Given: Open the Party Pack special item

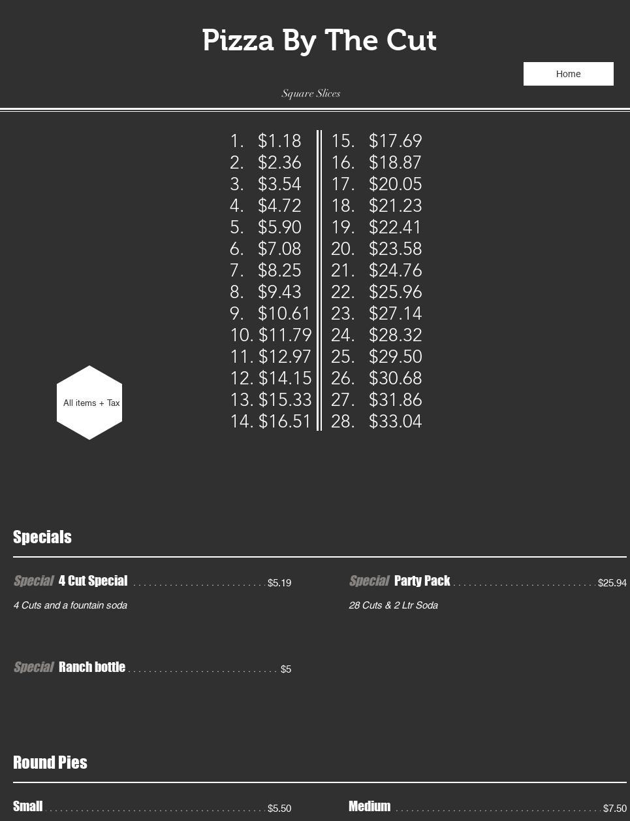Looking at the screenshot, I should [x=422, y=581].
